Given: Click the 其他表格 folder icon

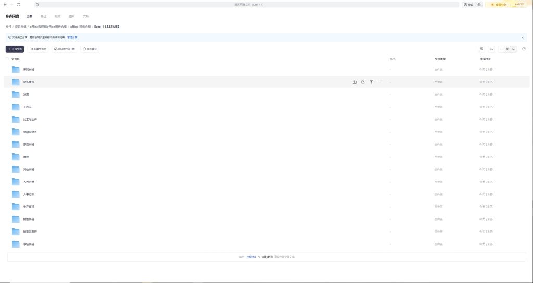Looking at the screenshot, I should pos(16,169).
